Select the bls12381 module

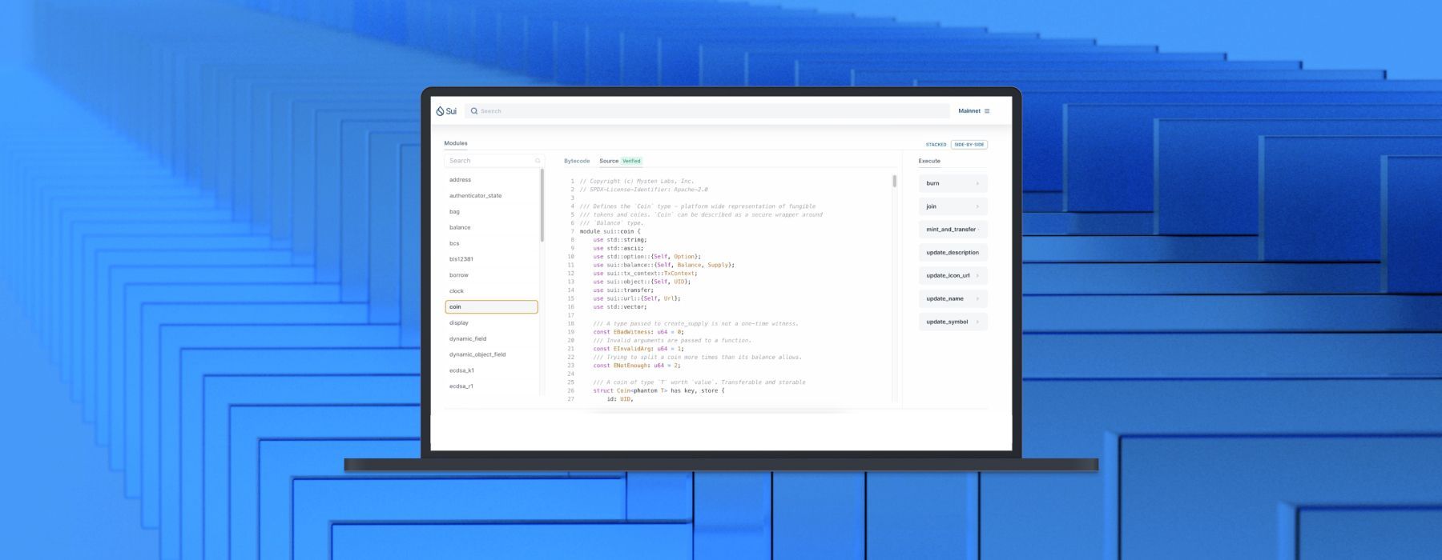point(492,259)
